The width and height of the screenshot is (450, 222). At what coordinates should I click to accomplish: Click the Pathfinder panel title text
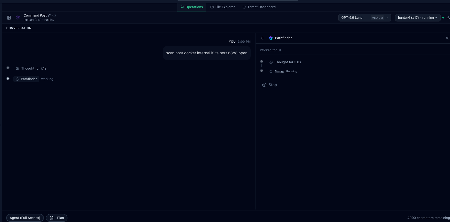click(x=283, y=38)
